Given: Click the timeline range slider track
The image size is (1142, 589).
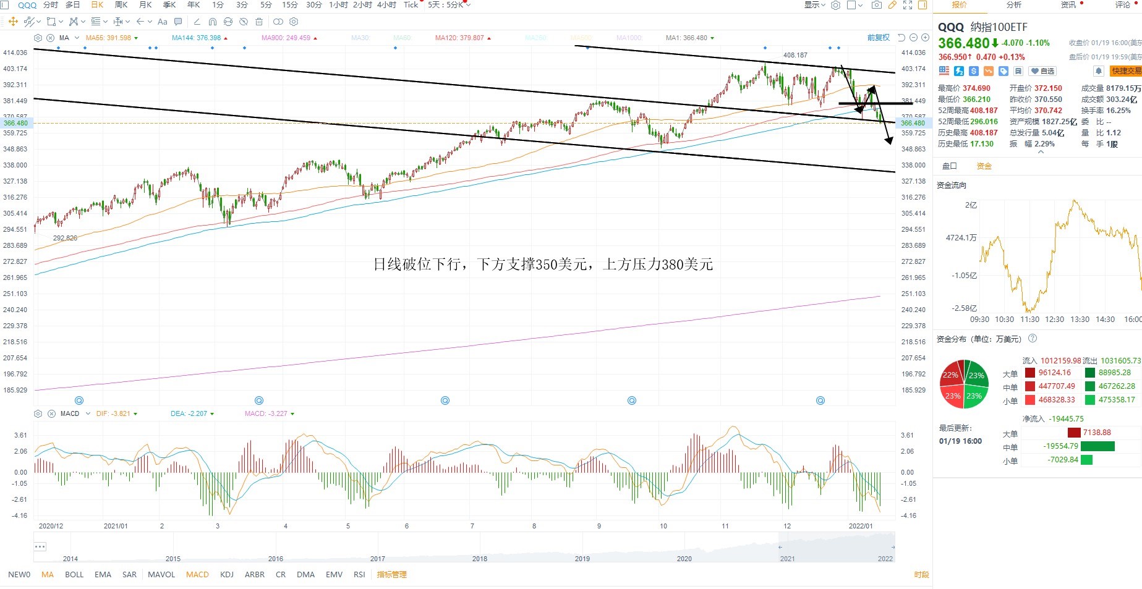Looking at the screenshot, I should [464, 548].
